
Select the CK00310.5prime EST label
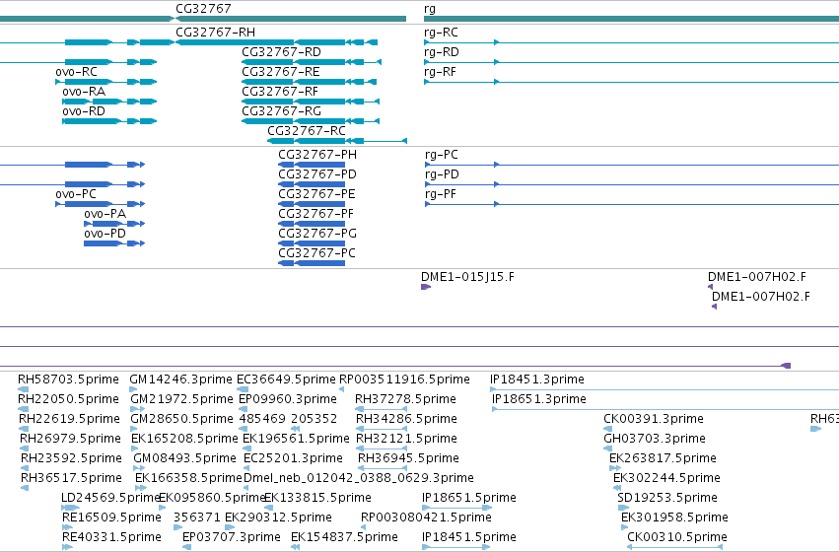677,537
